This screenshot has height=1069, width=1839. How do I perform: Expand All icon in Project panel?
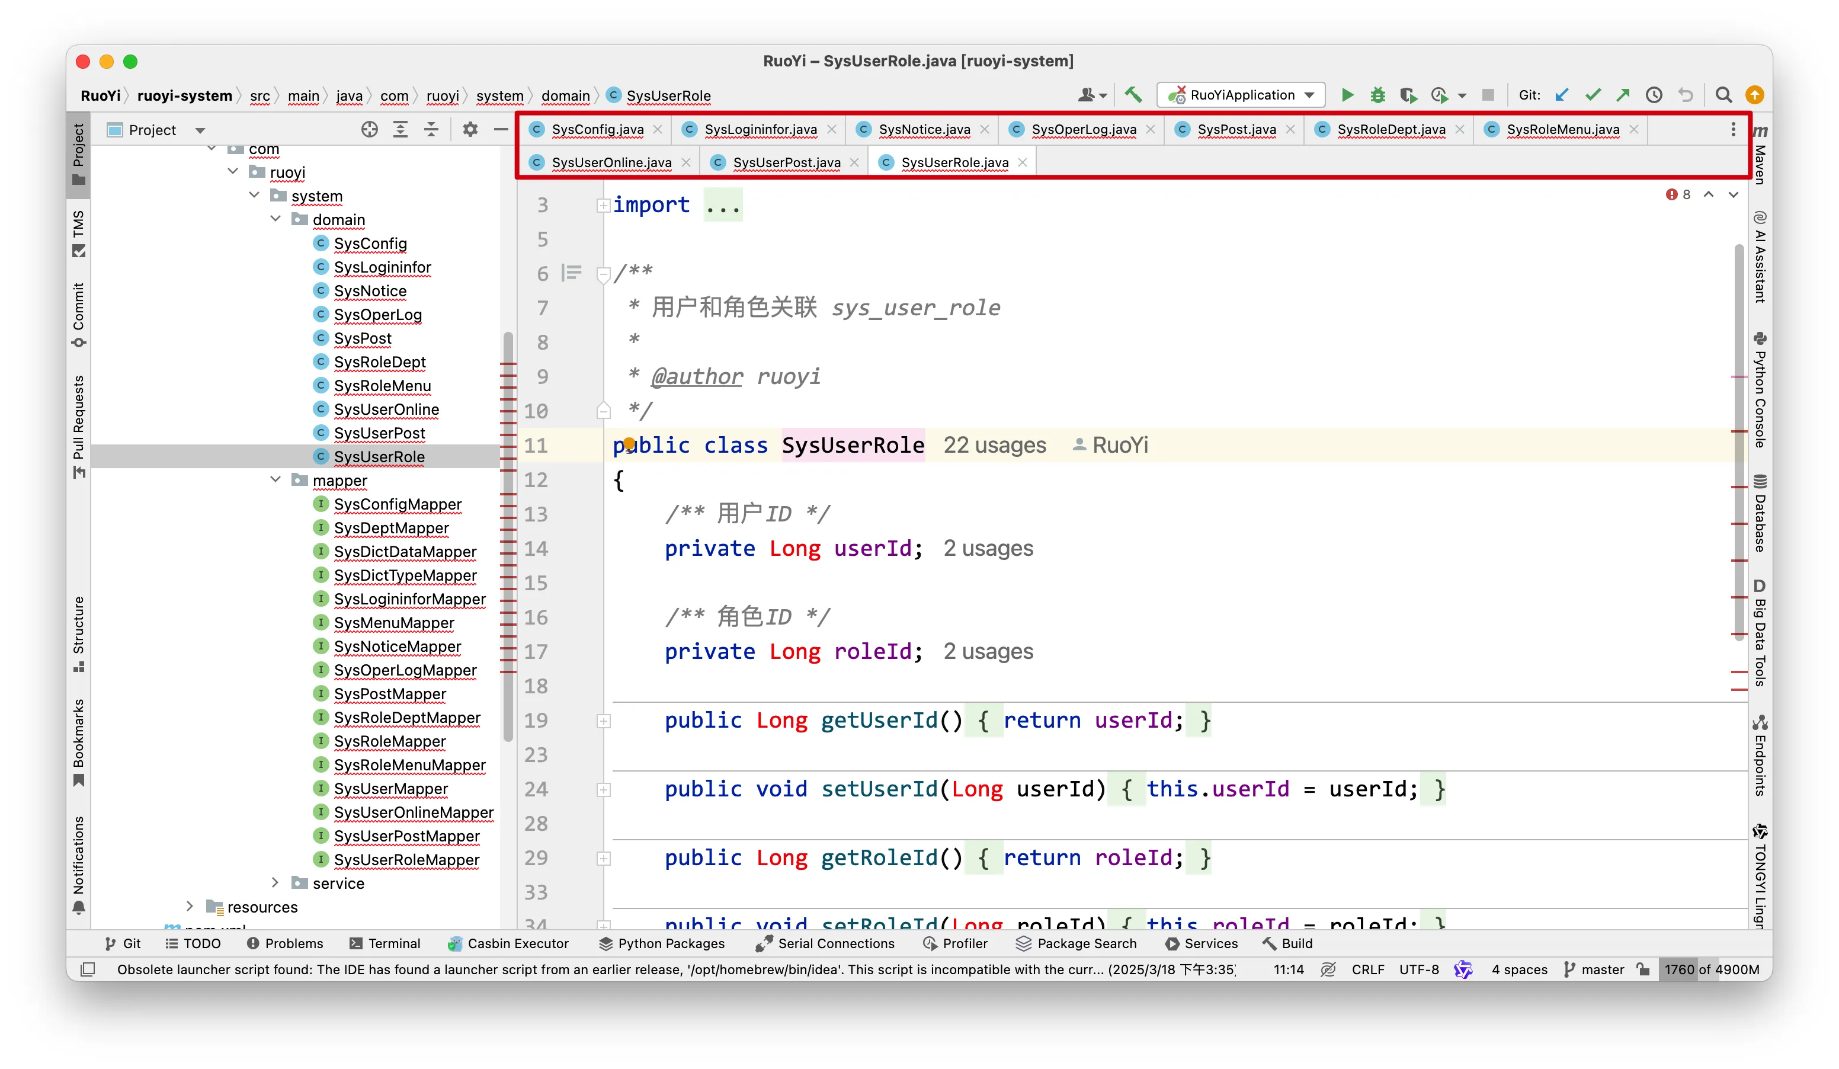point(400,129)
